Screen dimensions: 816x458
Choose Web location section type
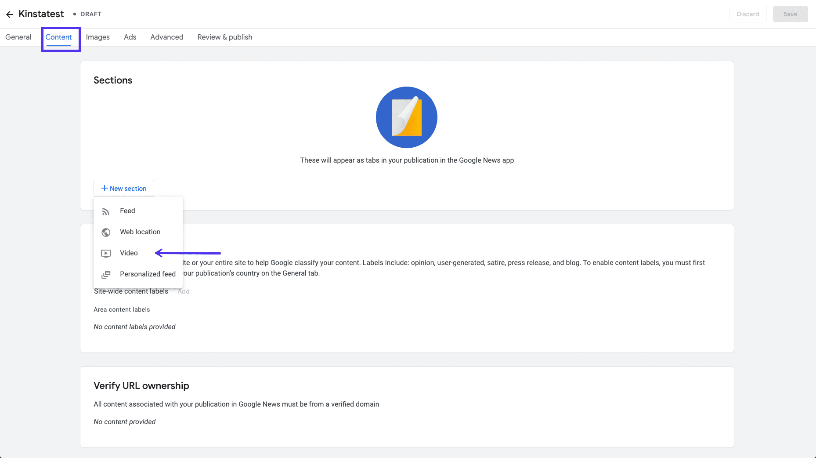click(x=140, y=232)
